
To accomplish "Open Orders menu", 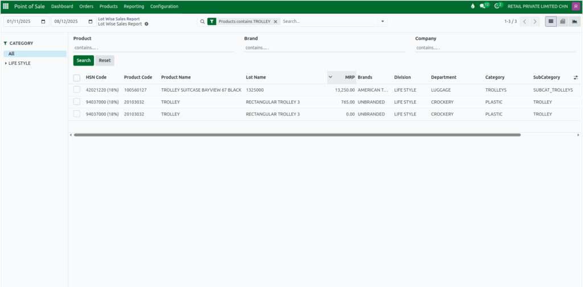I will point(87,6).
